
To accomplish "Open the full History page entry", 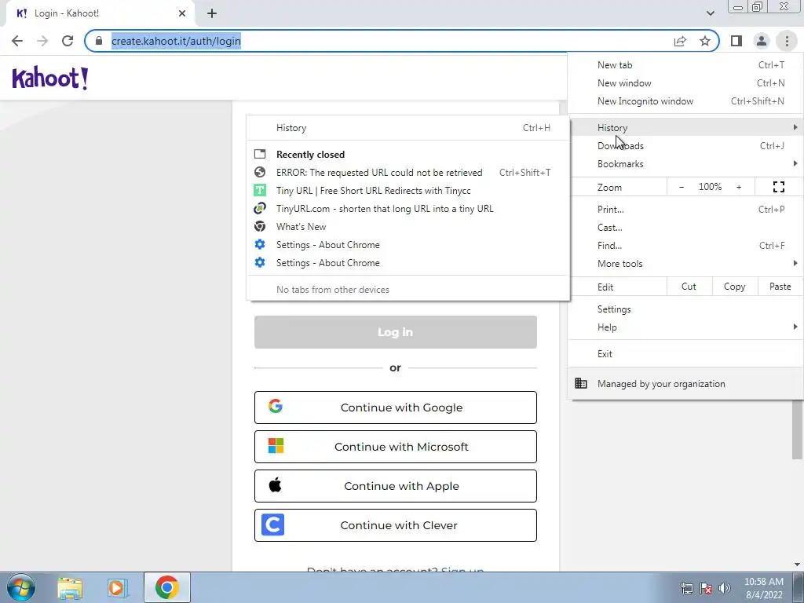I will click(x=408, y=128).
